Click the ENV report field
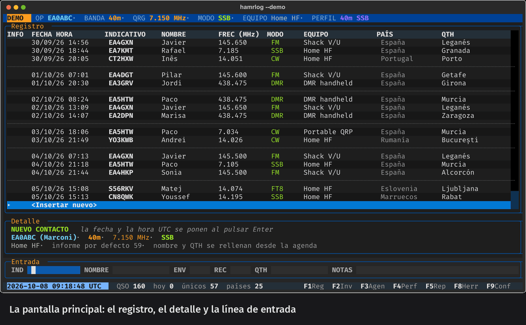Viewport: 526px width, 325px height. tap(200, 270)
